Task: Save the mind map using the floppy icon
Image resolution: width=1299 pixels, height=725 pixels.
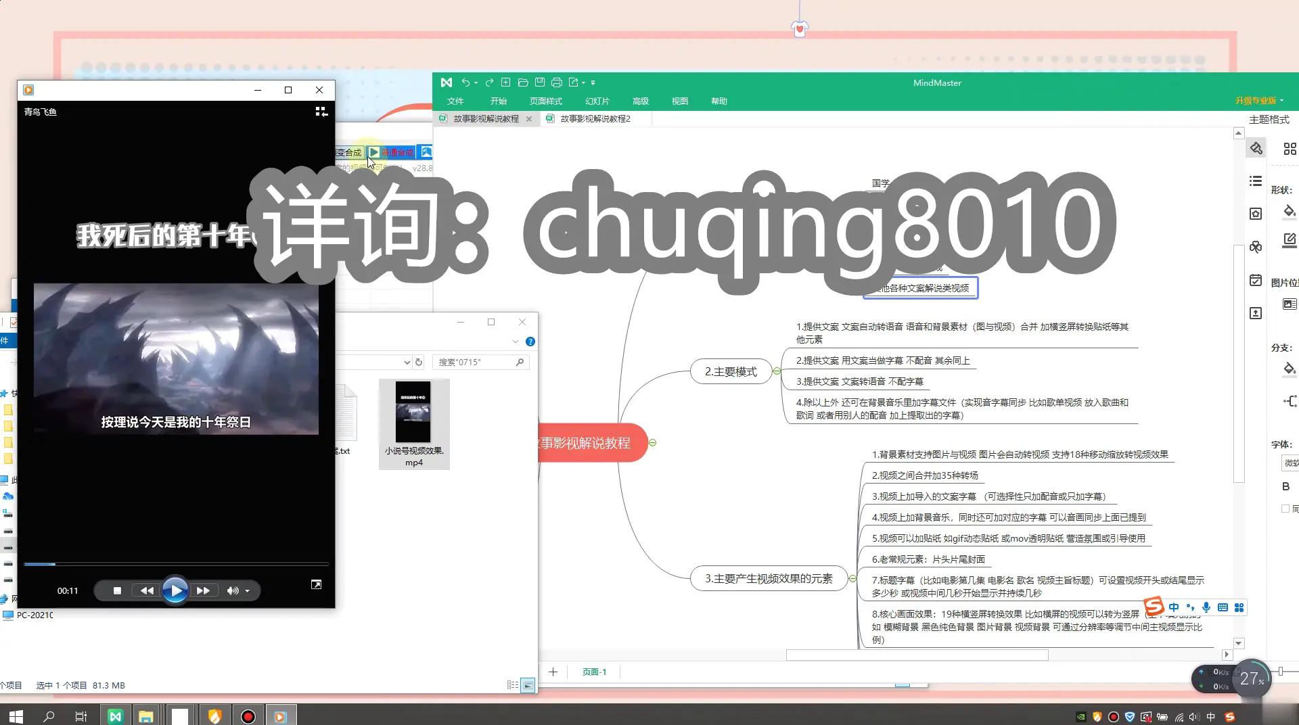Action: (539, 83)
